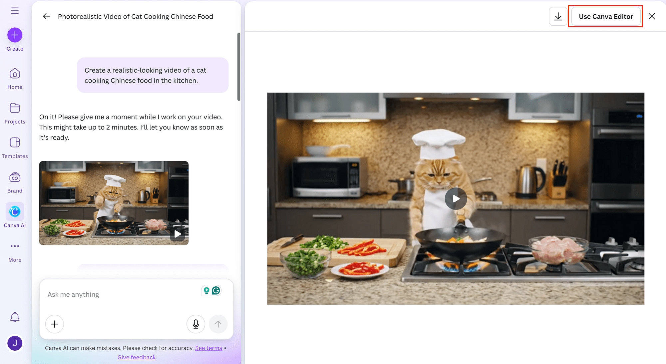Image resolution: width=666 pixels, height=364 pixels.
Task: Expand the More options dots
Action: (15, 246)
